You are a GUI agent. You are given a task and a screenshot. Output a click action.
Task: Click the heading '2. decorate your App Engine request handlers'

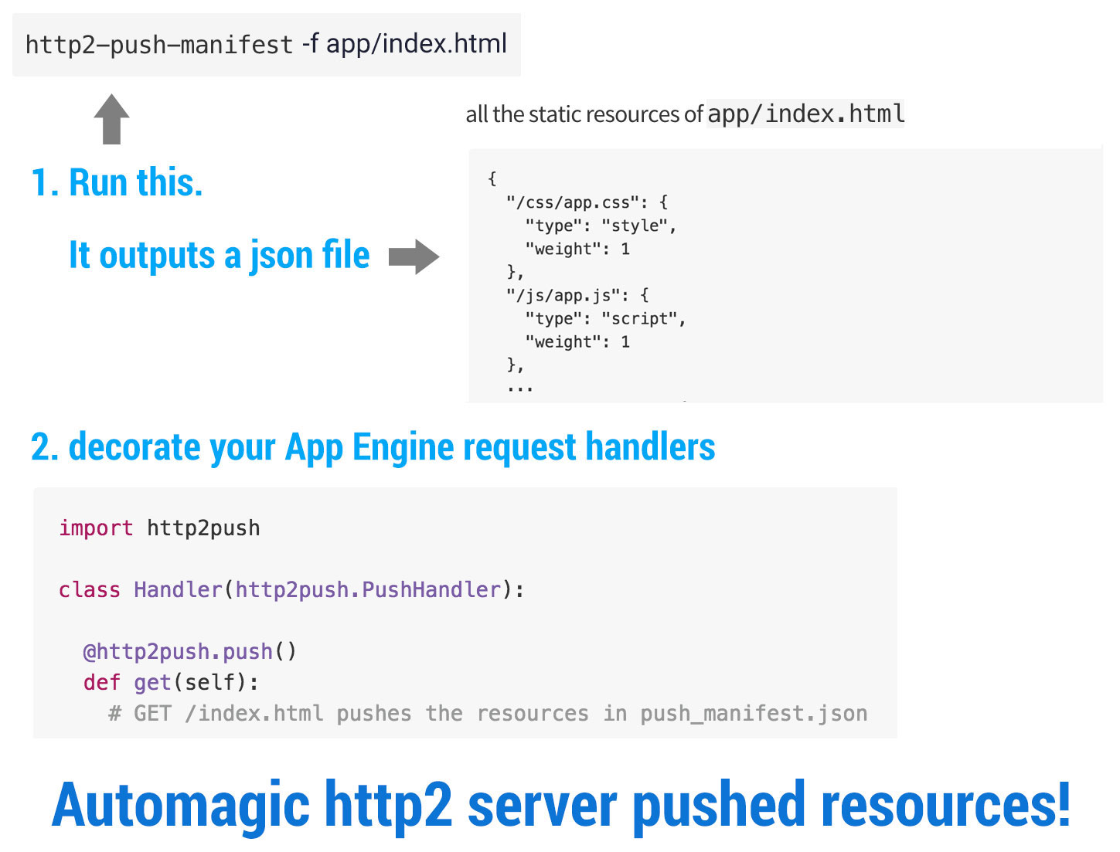pos(373,447)
